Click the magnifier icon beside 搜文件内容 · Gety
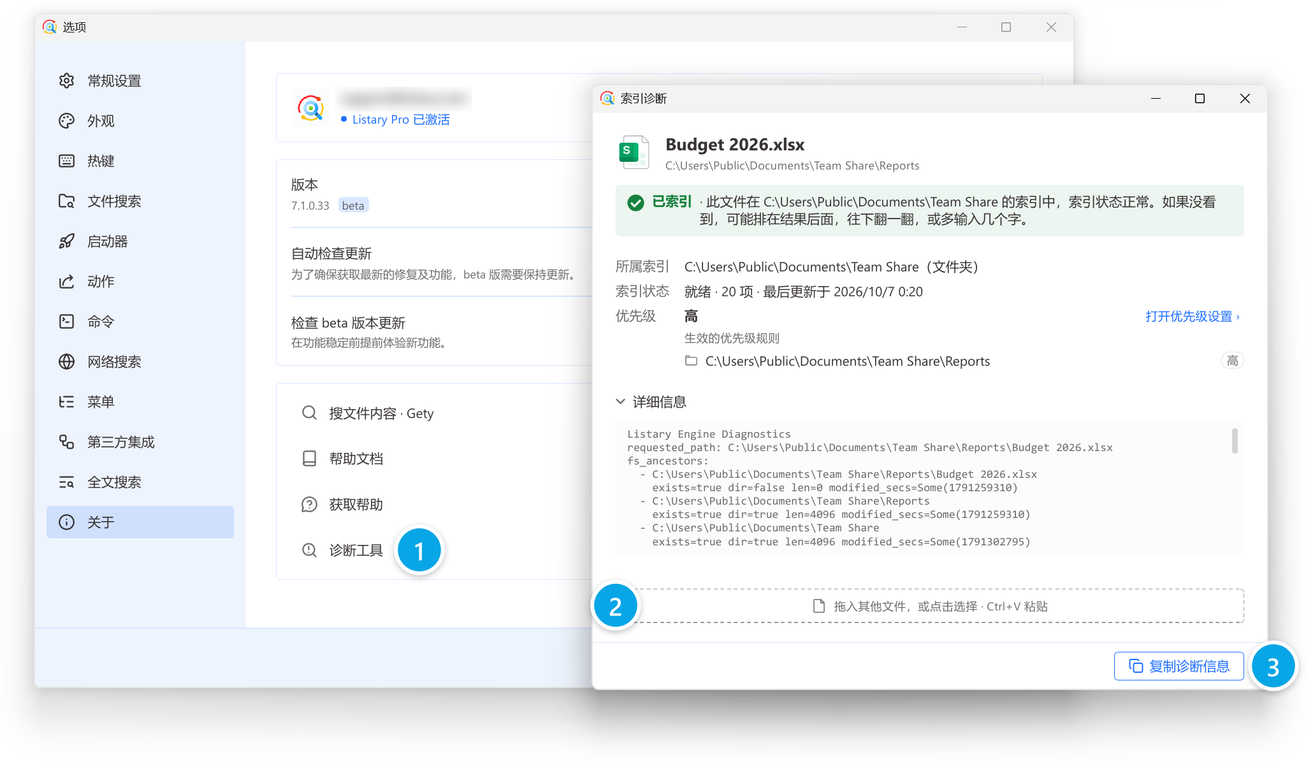This screenshot has width=1306, height=762. click(309, 413)
